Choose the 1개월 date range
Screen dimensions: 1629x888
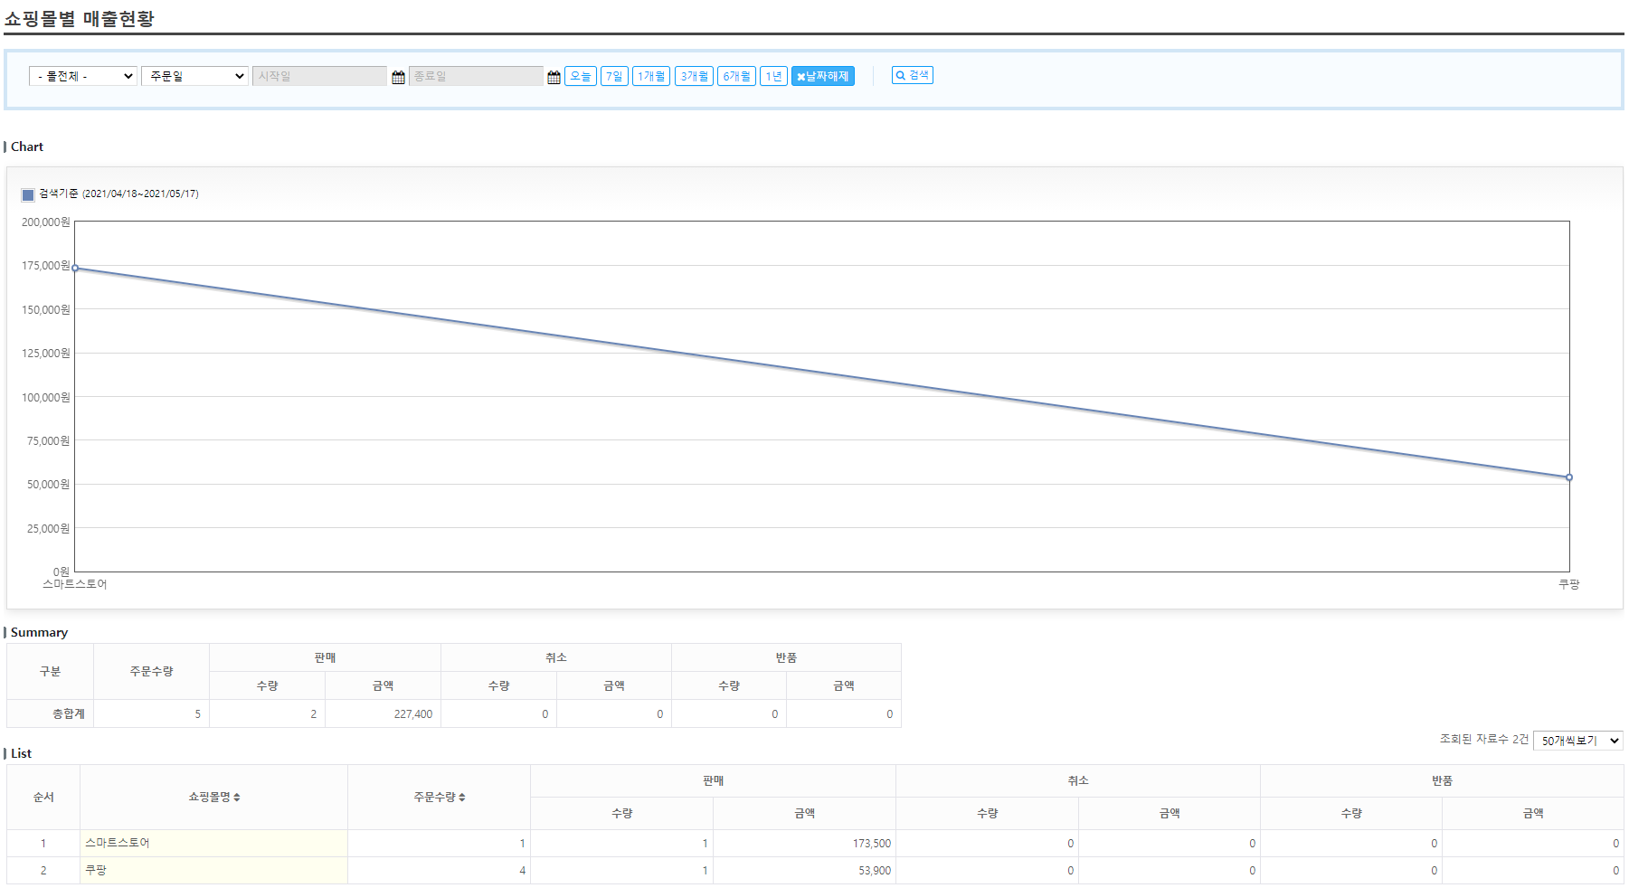[650, 77]
